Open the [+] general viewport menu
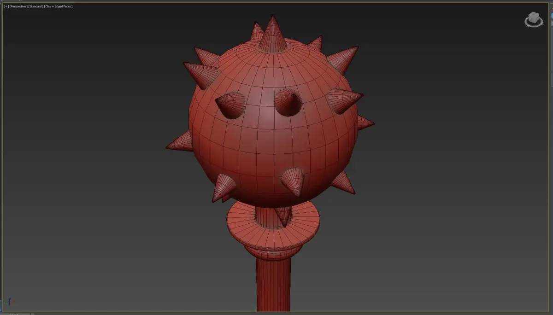Screen dimensions: 553x315 click(x=6, y=6)
